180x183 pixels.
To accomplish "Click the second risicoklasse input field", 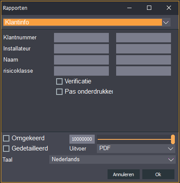I will click(144, 71).
